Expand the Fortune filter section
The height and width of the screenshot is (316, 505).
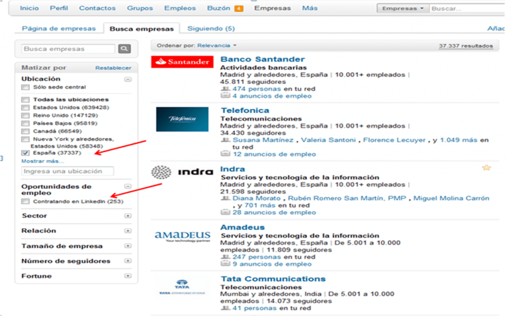128,276
